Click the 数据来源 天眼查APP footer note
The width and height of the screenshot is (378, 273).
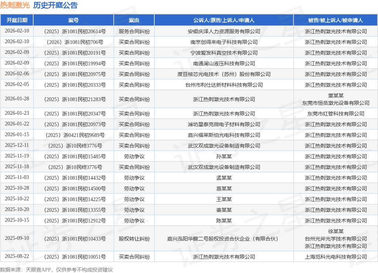[56, 270]
